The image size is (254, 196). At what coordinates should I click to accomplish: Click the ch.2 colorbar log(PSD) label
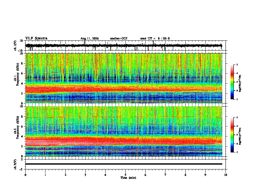tap(240, 136)
